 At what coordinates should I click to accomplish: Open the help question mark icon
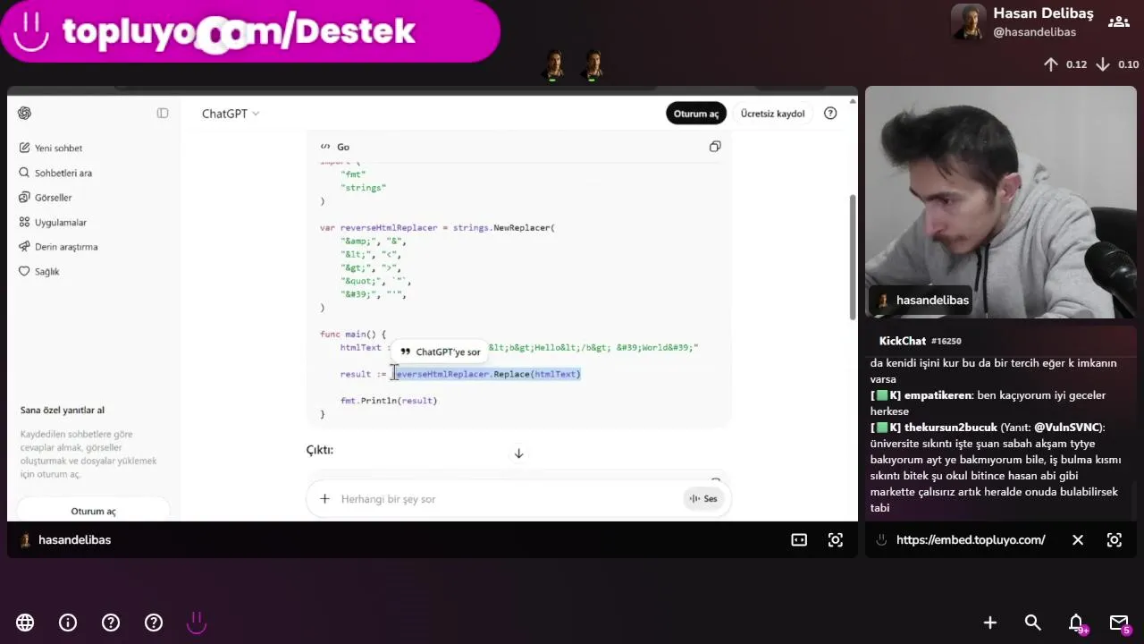[830, 113]
